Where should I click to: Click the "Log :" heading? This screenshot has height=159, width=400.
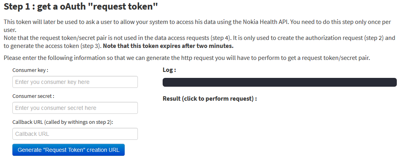[169, 70]
